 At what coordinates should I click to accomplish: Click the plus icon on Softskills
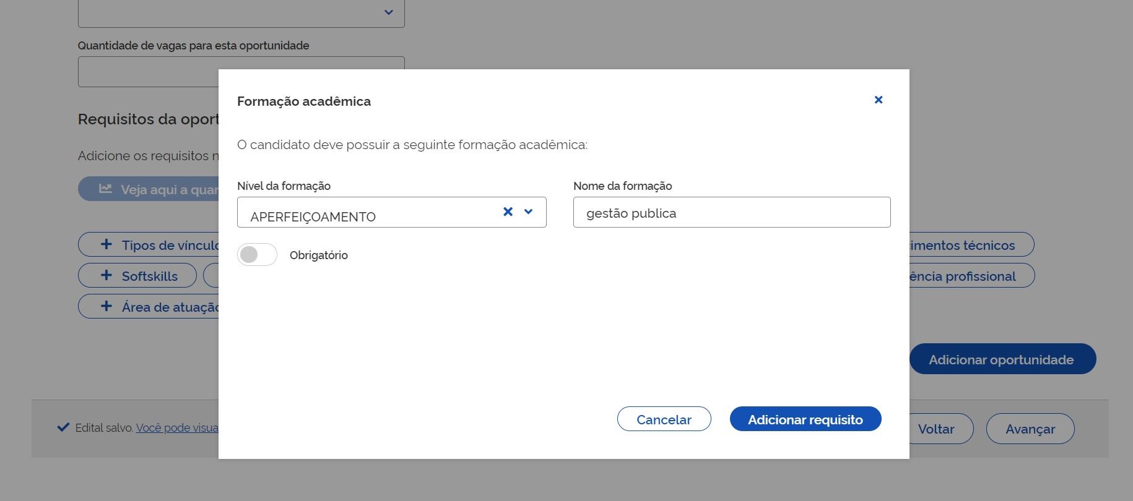coord(106,275)
